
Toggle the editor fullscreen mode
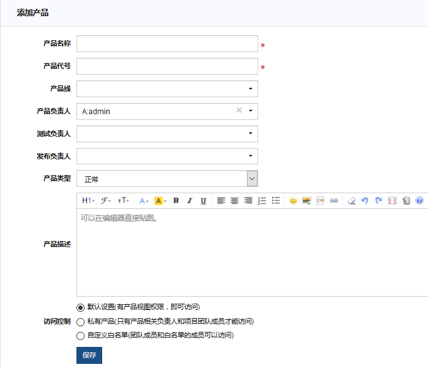click(392, 201)
